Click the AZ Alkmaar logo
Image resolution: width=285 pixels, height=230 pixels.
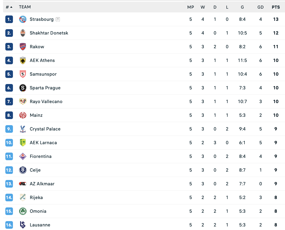(x=23, y=184)
